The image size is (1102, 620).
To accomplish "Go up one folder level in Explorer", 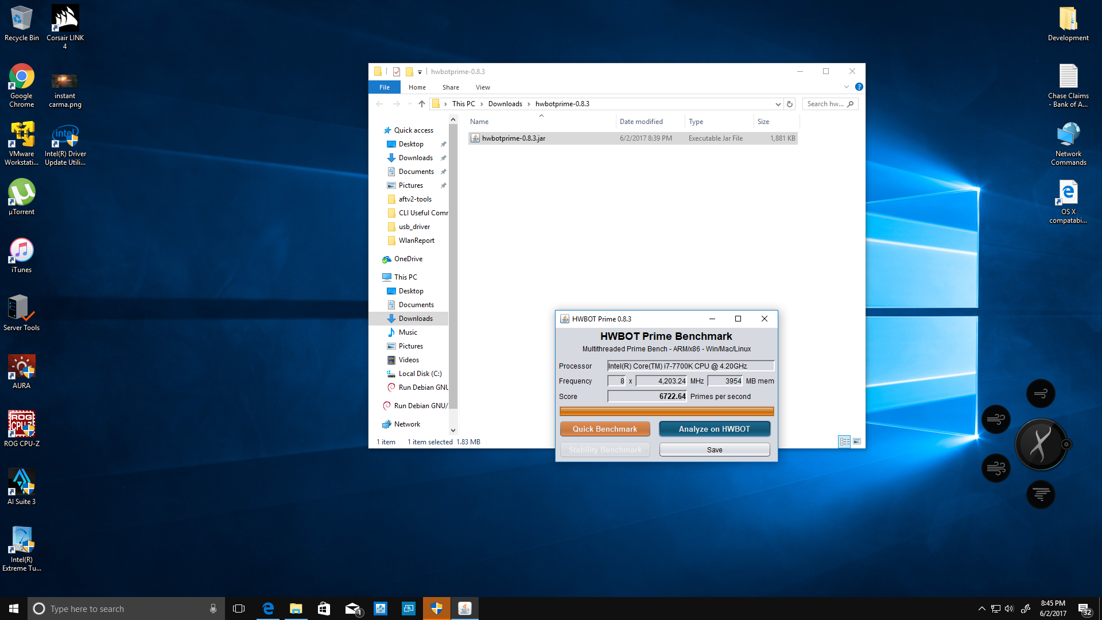I will pyautogui.click(x=422, y=104).
